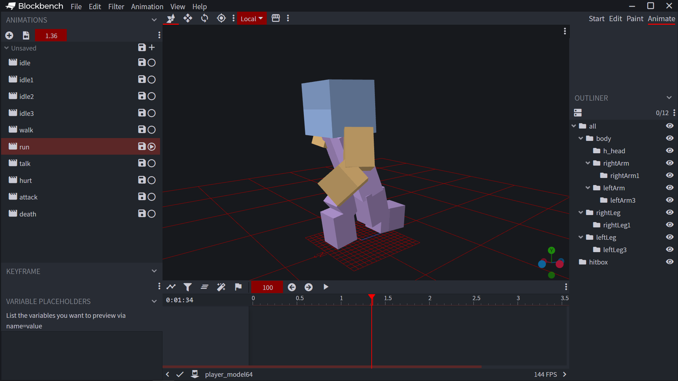Open the graph editor in the timeline
The image size is (678, 381).
click(x=171, y=287)
